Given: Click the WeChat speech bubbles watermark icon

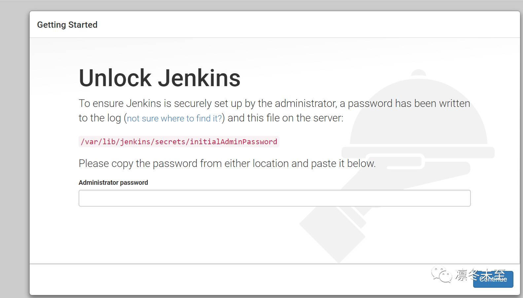Looking at the screenshot, I should point(442,275).
